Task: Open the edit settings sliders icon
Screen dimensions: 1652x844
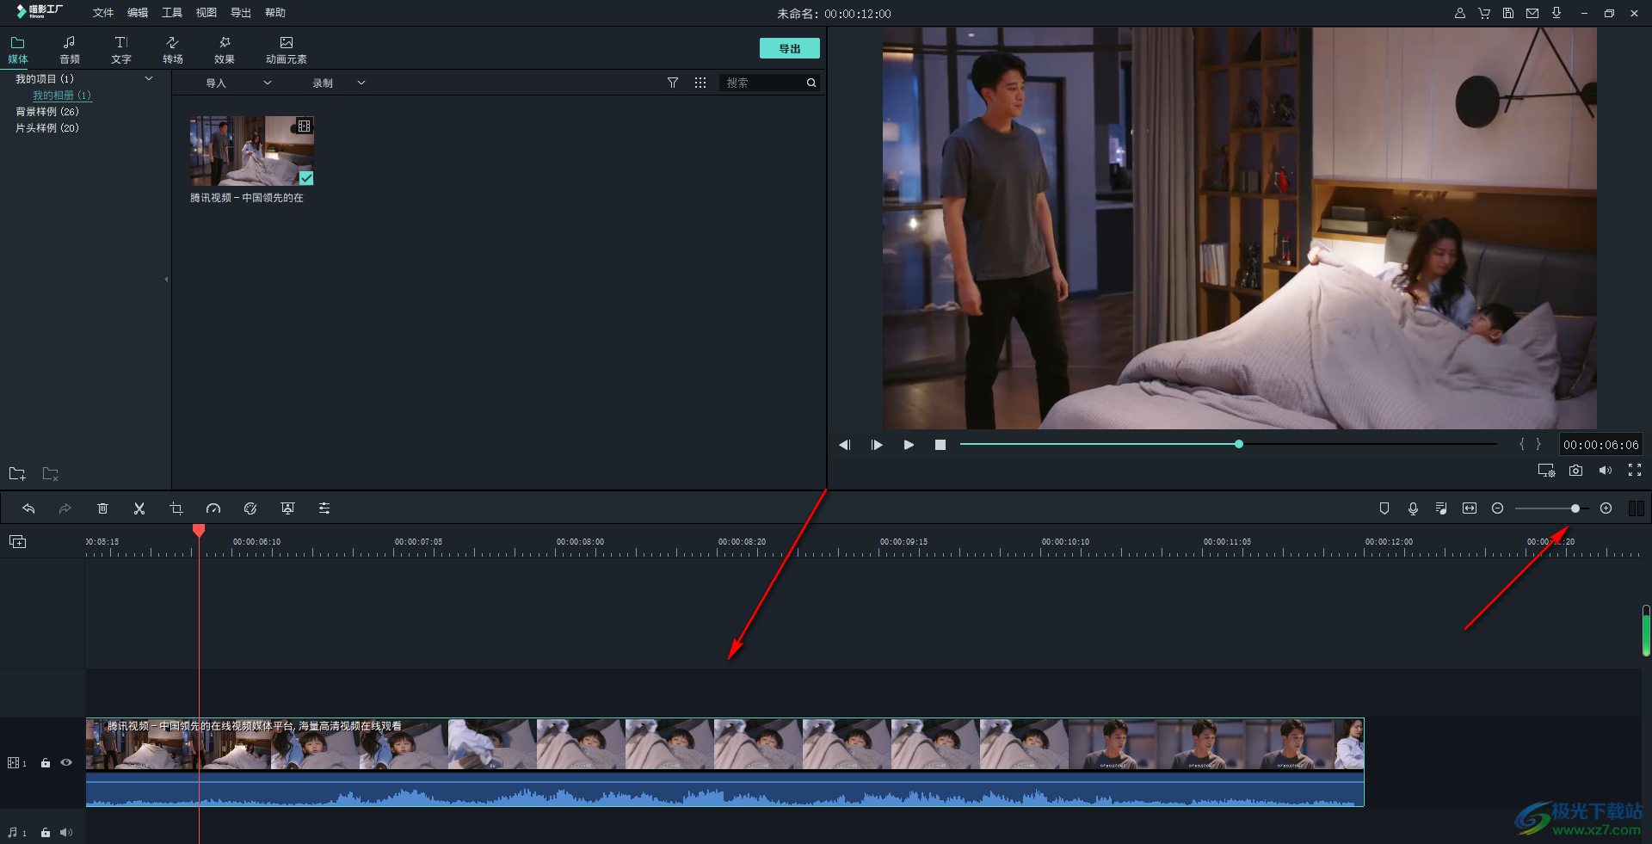Action: [x=324, y=508]
